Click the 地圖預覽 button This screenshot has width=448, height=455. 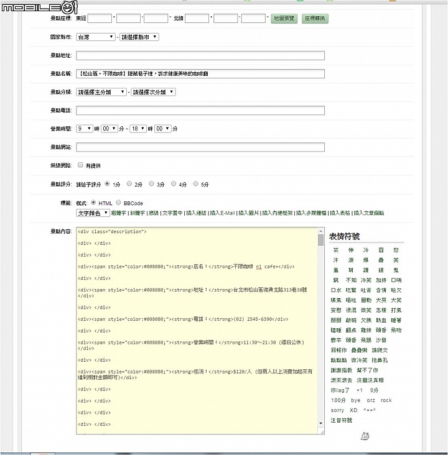(x=284, y=18)
